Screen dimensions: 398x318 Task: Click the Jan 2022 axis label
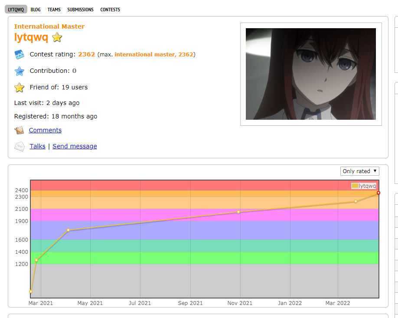[290, 303]
